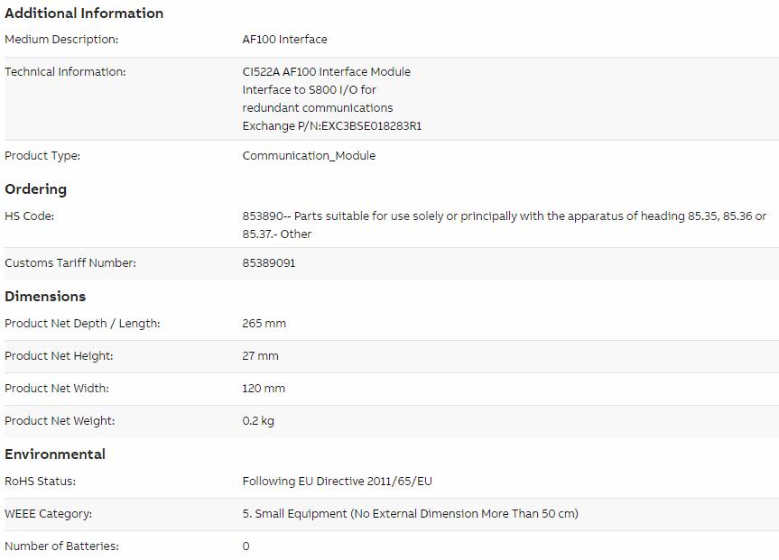Click the Number of Batteries label
Viewport: 779px width, 560px height.
point(61,546)
